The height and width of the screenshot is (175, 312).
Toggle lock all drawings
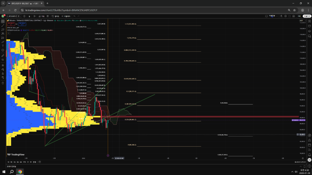[x=3, y=73]
